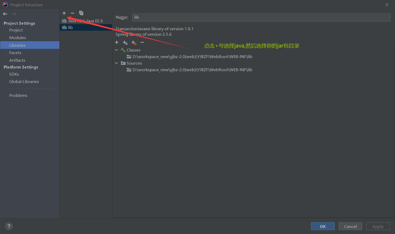Specify documentation URL plus-globe icon
Image resolution: width=395 pixels, height=234 pixels.
(x=125, y=43)
